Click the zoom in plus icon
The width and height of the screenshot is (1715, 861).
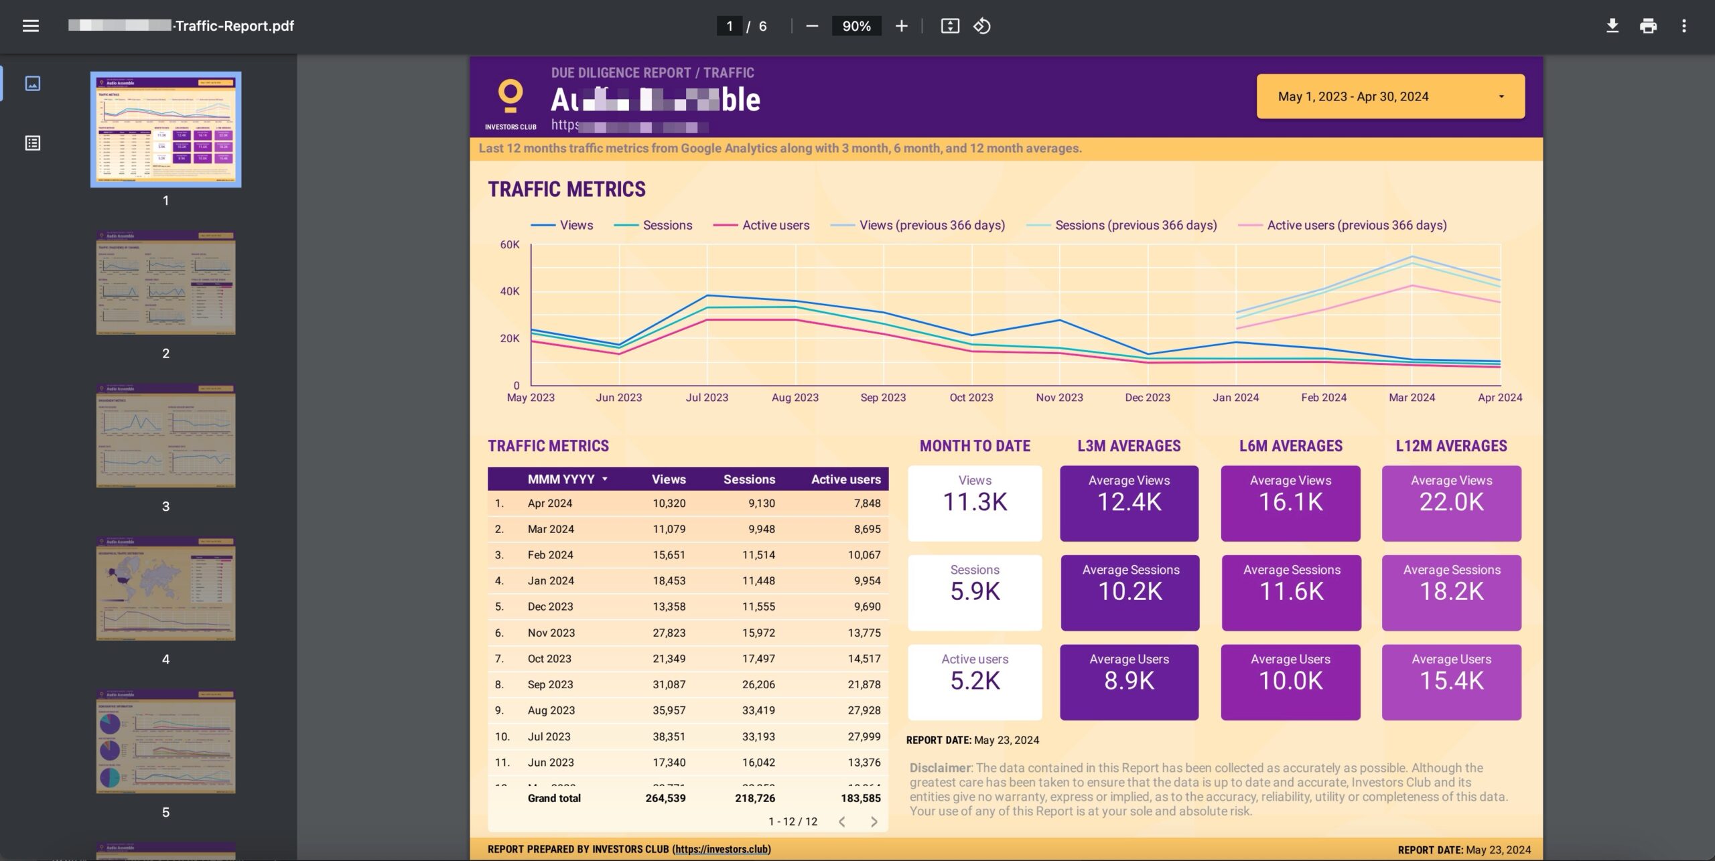(902, 26)
